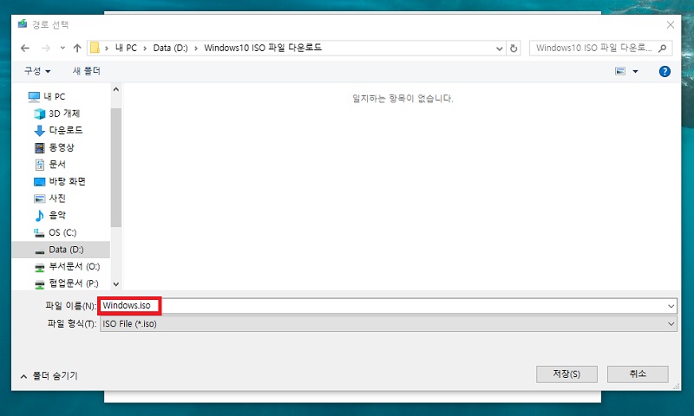Select the 부서문서 (O:) network drive
694x416 pixels.
[67, 267]
